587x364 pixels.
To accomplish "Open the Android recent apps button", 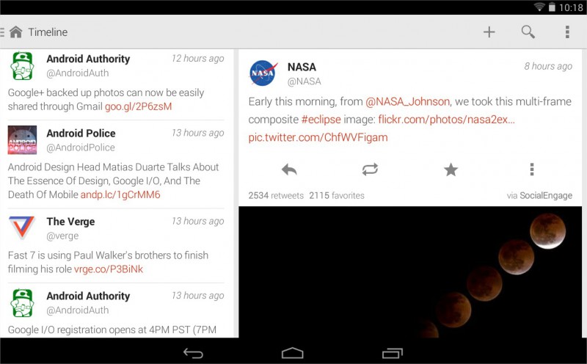I will pyautogui.click(x=393, y=353).
